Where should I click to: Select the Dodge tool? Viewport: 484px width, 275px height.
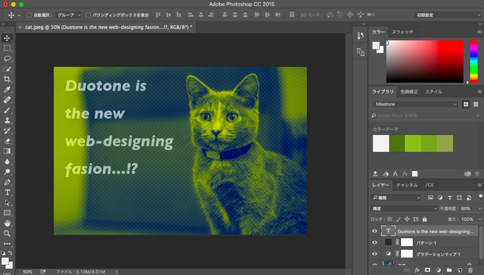tap(7, 172)
